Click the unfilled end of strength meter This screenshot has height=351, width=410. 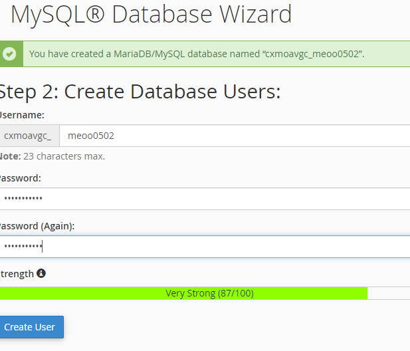pyautogui.click(x=388, y=293)
